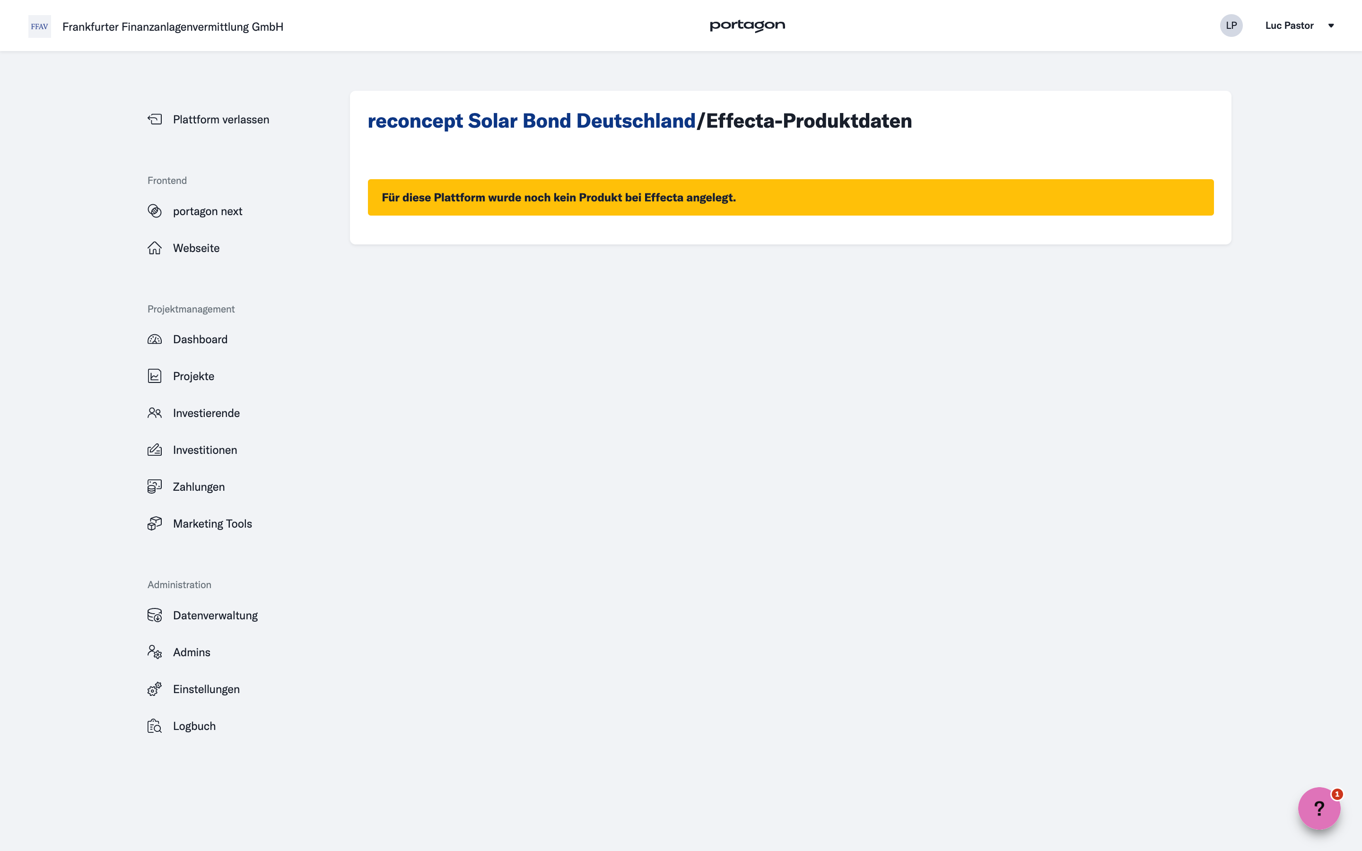Click reconcept Solar Bond Deutschland breadcrumb link
The height and width of the screenshot is (851, 1362).
click(531, 121)
